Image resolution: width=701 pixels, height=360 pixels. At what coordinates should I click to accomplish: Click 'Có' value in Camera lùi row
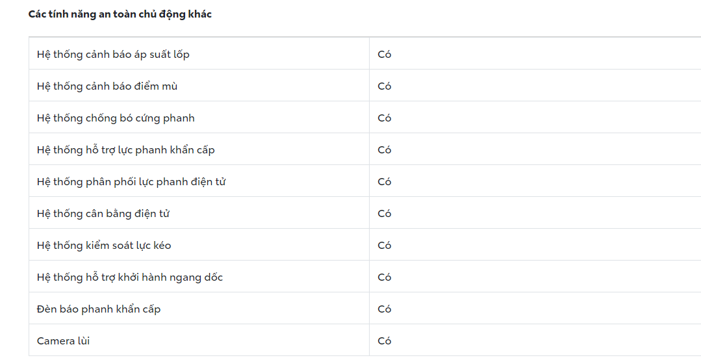[x=385, y=341]
